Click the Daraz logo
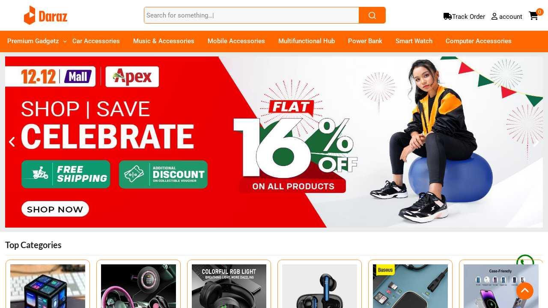This screenshot has width=548, height=308. [x=45, y=15]
